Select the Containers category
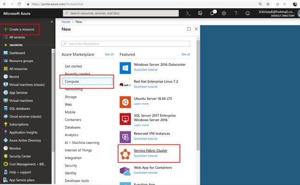This screenshot has width=300, height=185. [x=73, y=120]
